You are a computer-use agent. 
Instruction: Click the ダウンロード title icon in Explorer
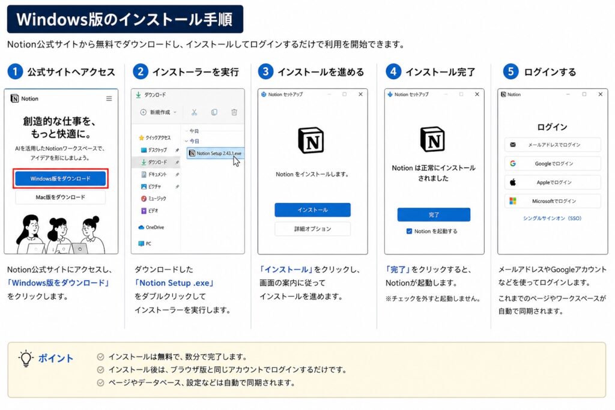(139, 95)
